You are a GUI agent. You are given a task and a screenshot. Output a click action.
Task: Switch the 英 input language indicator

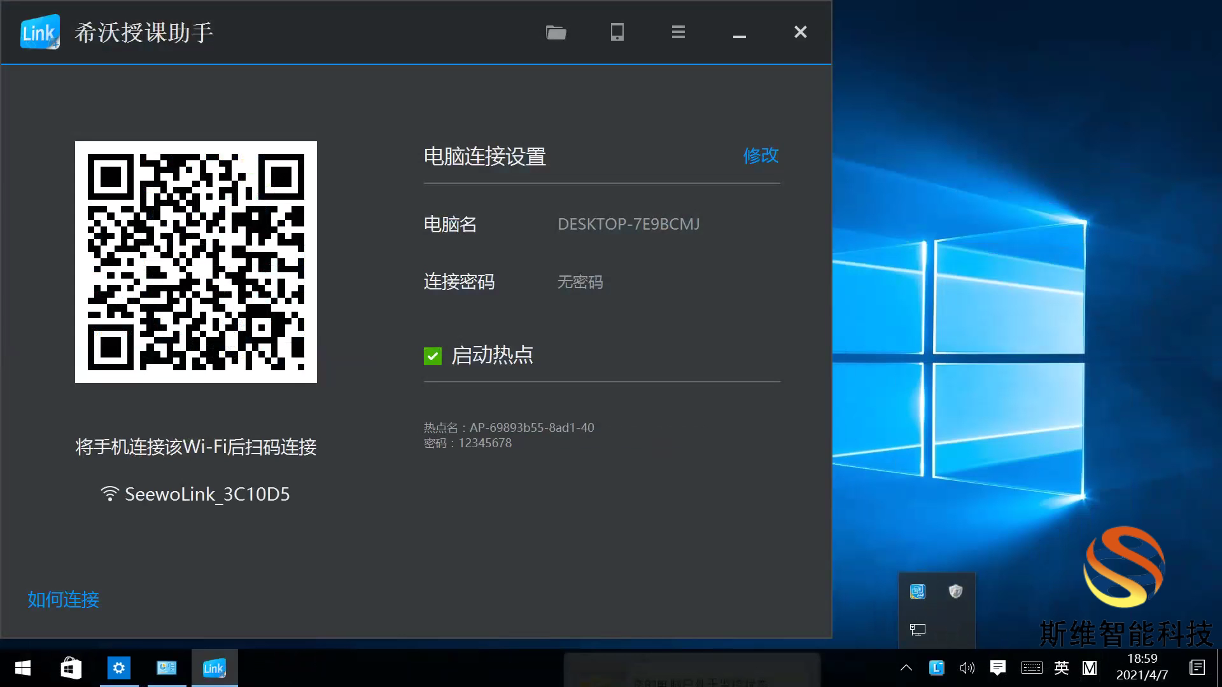[x=1061, y=668]
